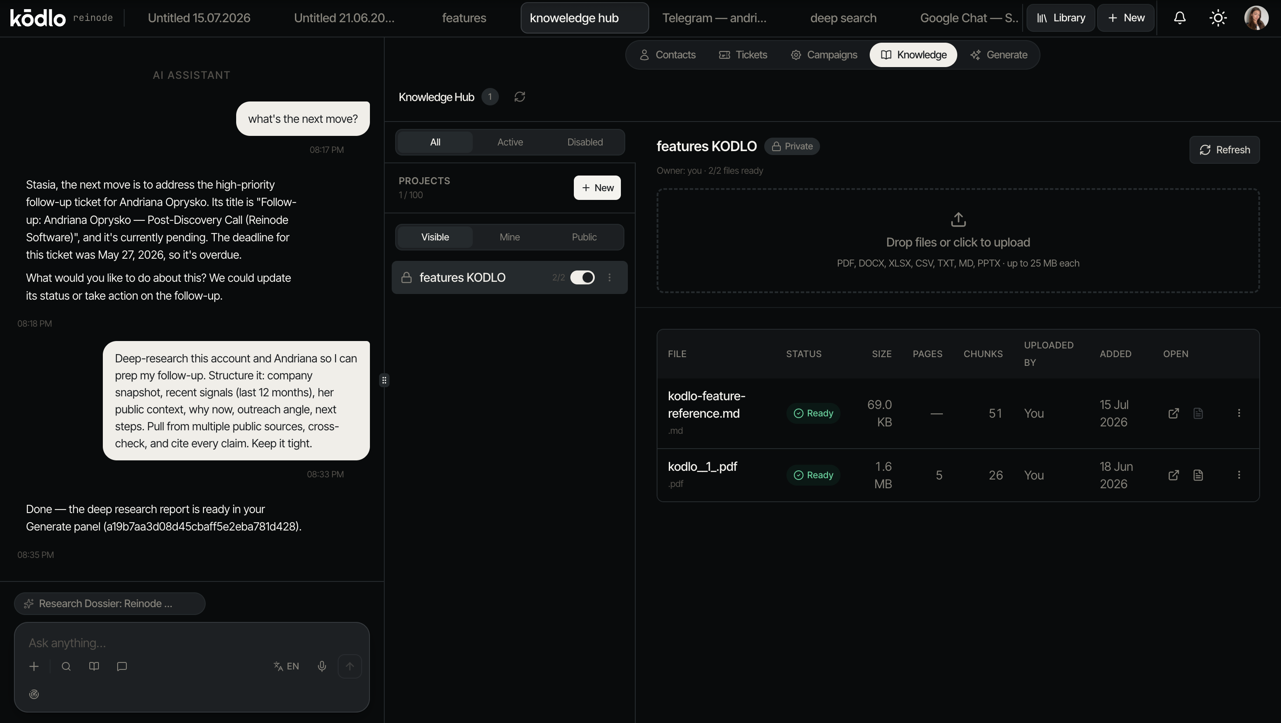Switch to the Tickets tab

[x=743, y=55]
